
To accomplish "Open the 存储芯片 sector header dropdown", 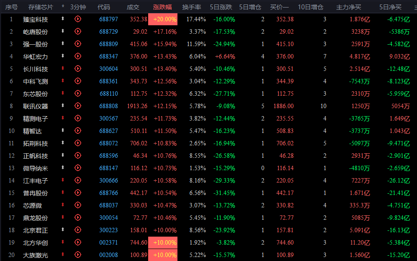I will 41,7.
